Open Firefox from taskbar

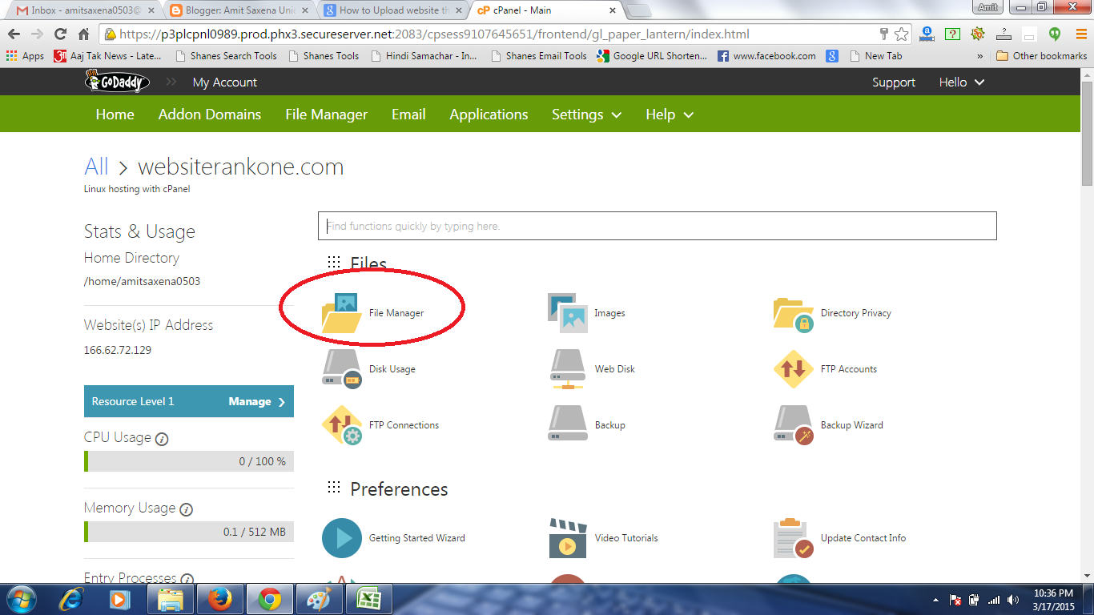click(x=219, y=599)
